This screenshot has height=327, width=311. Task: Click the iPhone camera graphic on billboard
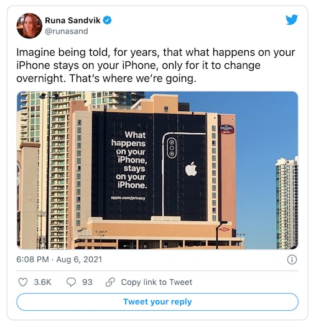coord(172,148)
